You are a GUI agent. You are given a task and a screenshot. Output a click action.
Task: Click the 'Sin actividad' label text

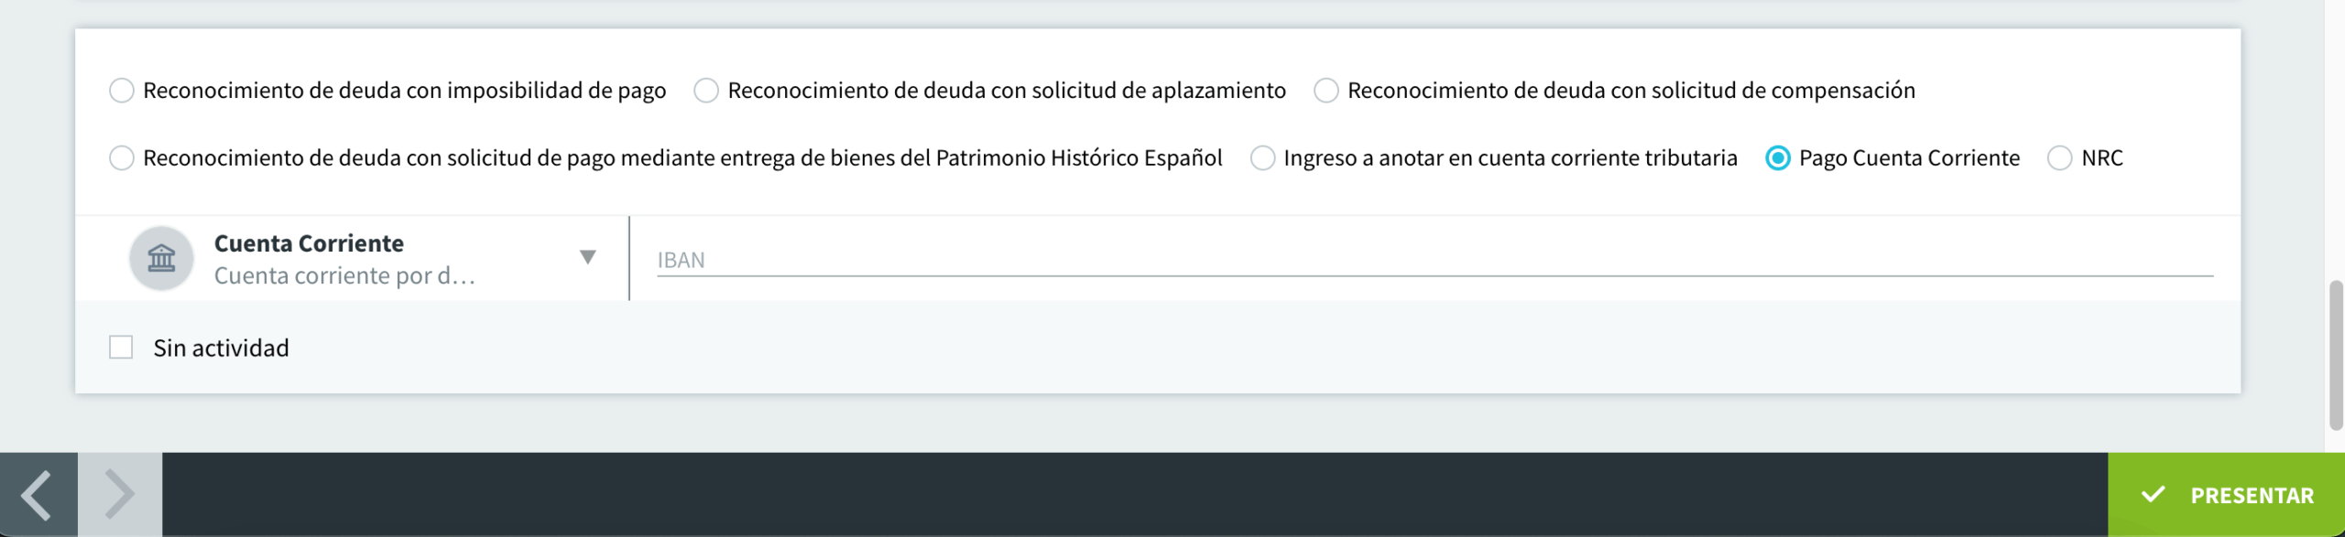click(221, 348)
